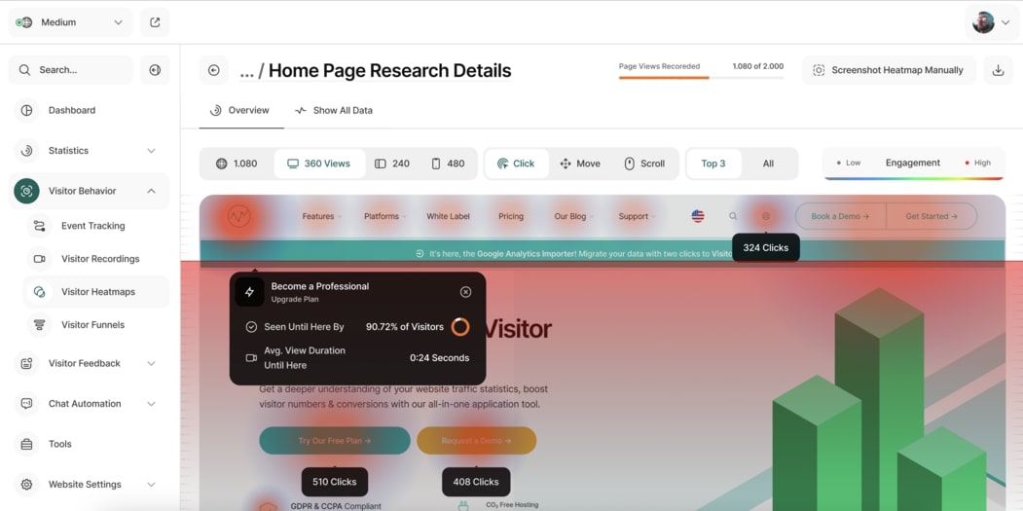Viewport: 1023px width, 511px height.
Task: Open site in new tab icon
Action: 155,22
